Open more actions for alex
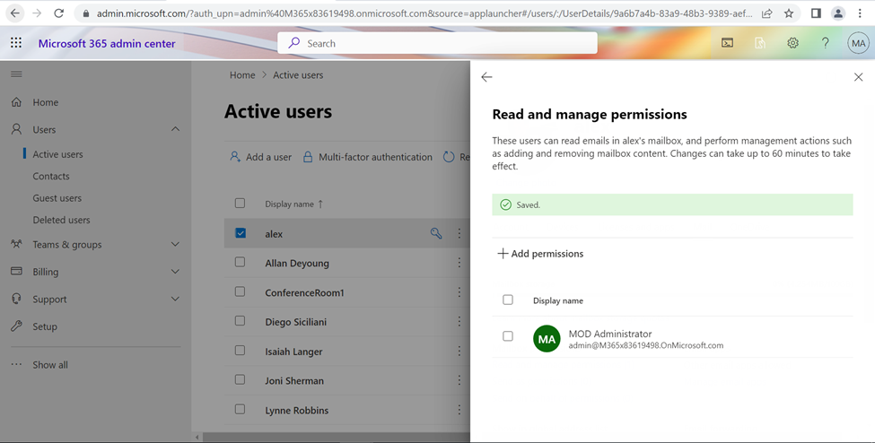Screen dimensions: 875x443 [459, 233]
